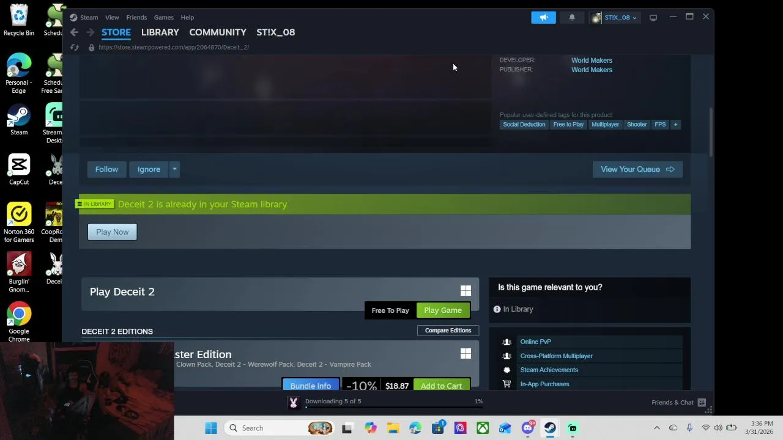Open the Google Chrome desktop shortcut
Viewport: 783px width, 440px height.
pyautogui.click(x=19, y=323)
